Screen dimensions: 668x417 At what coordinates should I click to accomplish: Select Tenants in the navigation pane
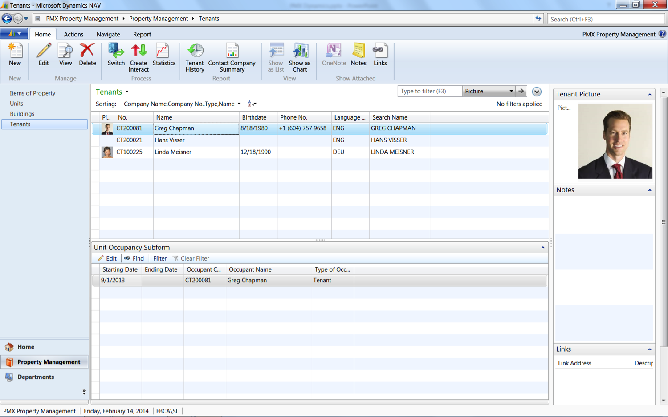tap(45, 124)
